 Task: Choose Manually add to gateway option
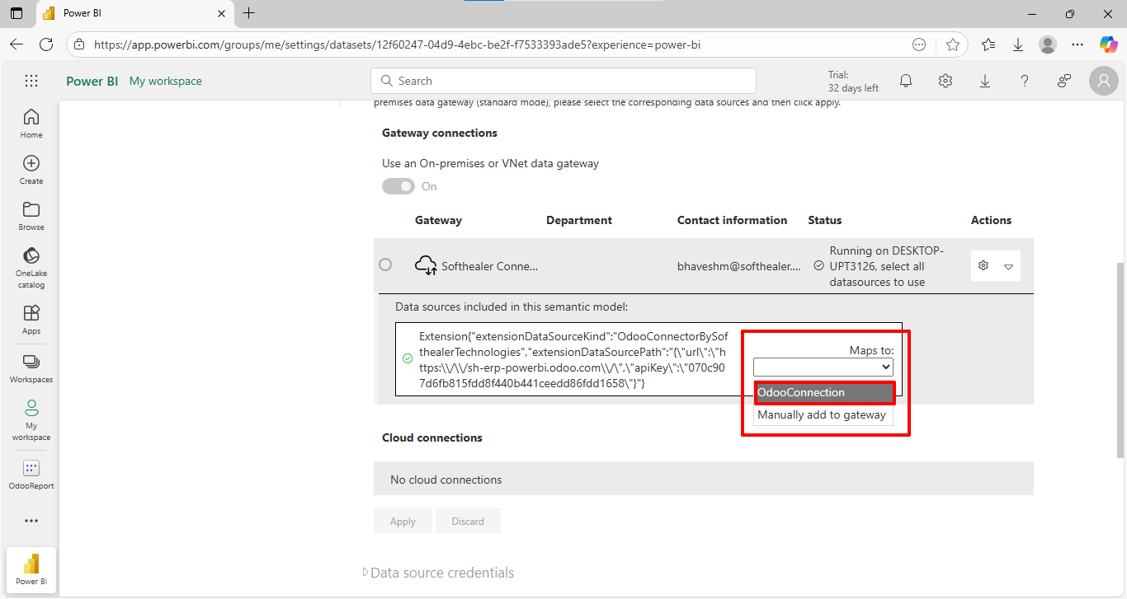(823, 415)
